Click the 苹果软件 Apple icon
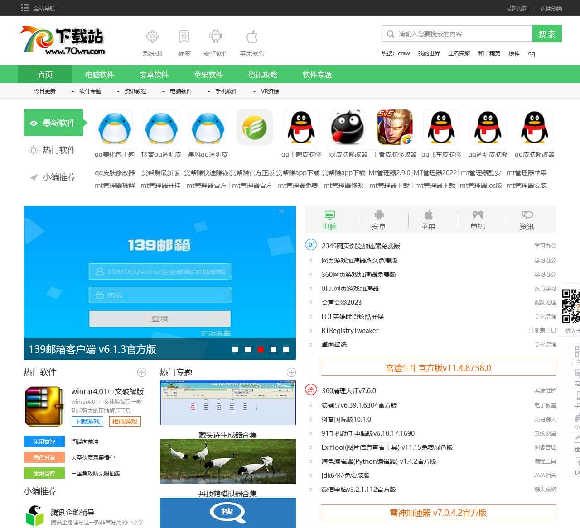The image size is (580, 528). pos(252,37)
